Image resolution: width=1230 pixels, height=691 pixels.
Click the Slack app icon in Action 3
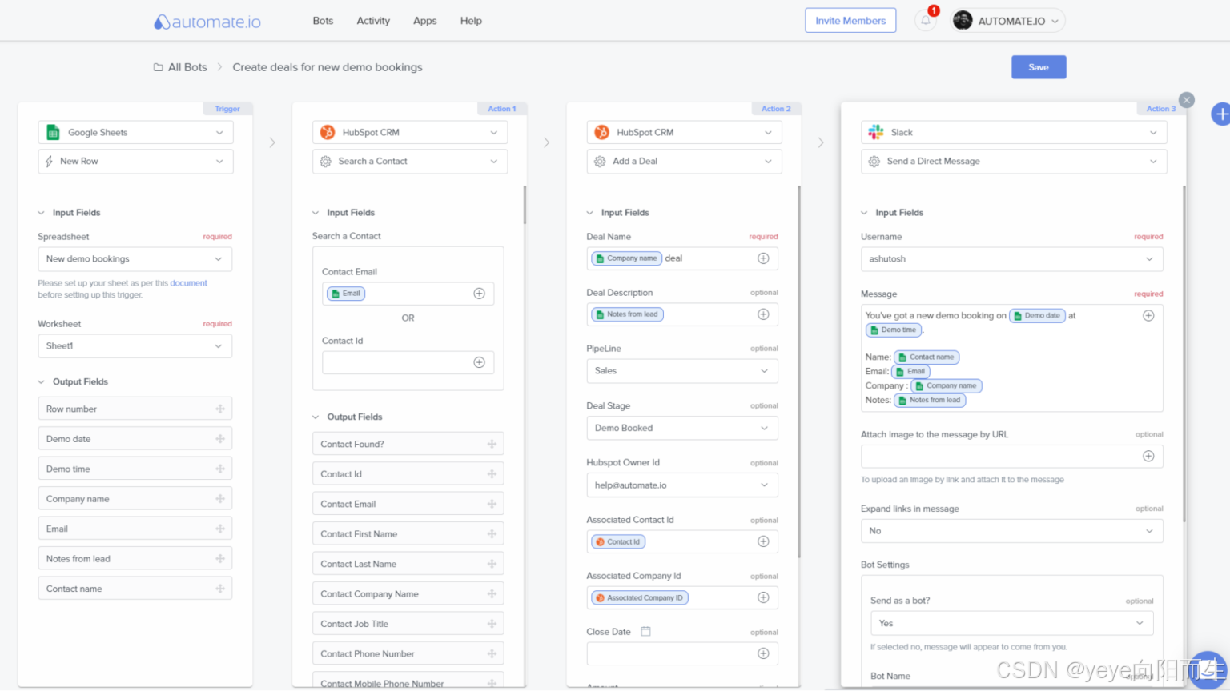click(876, 132)
